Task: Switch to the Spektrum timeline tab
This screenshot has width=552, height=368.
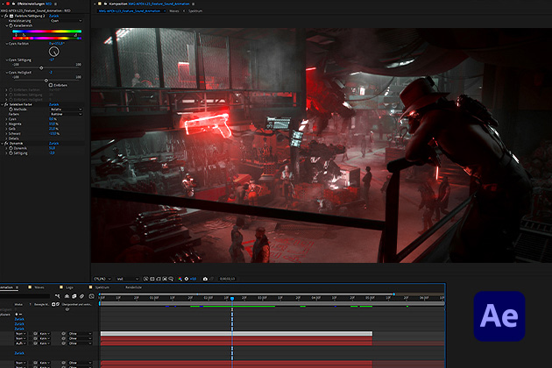Action: point(103,287)
